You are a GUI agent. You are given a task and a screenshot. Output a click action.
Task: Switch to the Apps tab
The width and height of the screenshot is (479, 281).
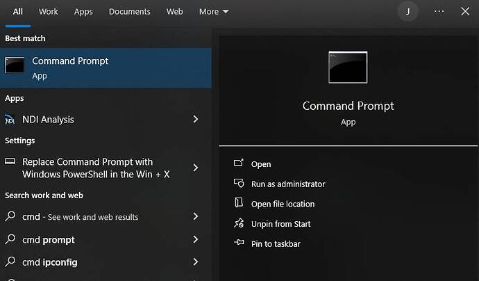pyautogui.click(x=83, y=12)
